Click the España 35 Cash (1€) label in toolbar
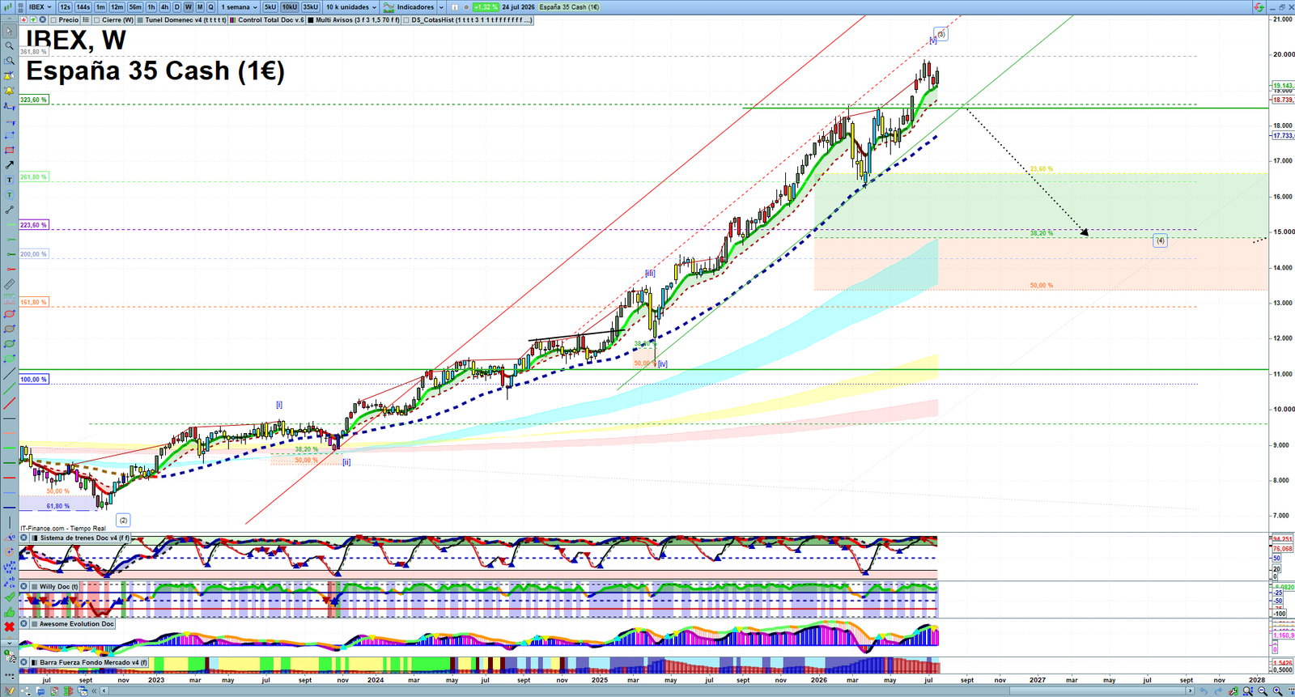Image resolution: width=1295 pixels, height=697 pixels. tap(570, 7)
